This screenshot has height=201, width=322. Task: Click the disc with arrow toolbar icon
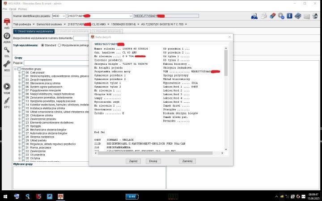click(281, 16)
